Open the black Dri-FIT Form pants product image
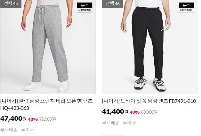This screenshot has height=136, width=201. click(x=150, y=47)
